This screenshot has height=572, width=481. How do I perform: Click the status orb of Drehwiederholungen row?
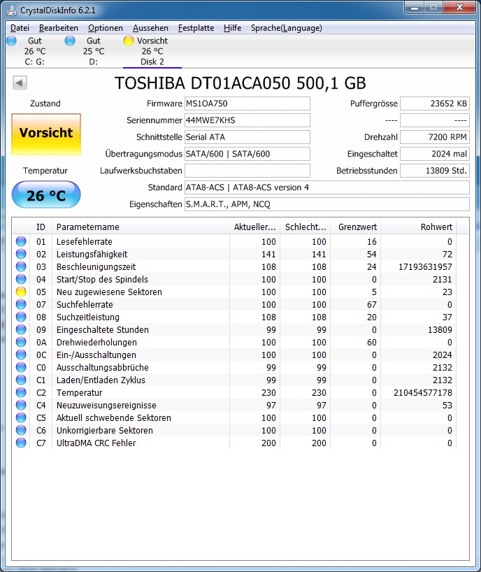click(x=21, y=342)
